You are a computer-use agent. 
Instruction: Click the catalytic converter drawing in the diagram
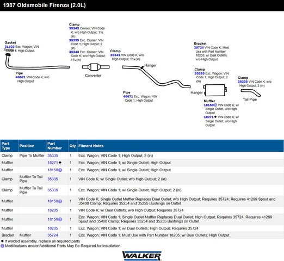point(96,67)
